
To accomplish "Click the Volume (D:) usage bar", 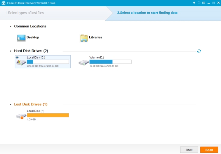I will point(110,62).
